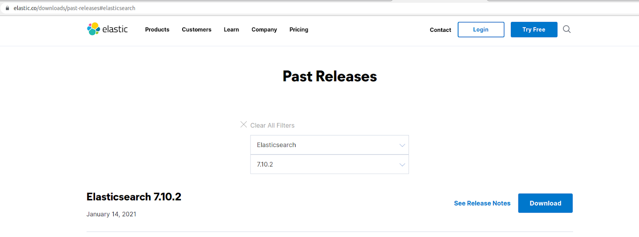Screen dimensions: 639x237
Task: Click the Elastic logo
Action: tap(107, 29)
